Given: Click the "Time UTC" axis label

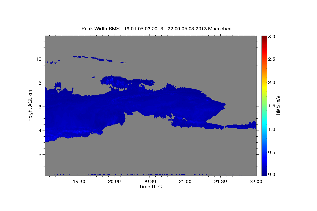Looking at the screenshot, I should [x=150, y=187].
